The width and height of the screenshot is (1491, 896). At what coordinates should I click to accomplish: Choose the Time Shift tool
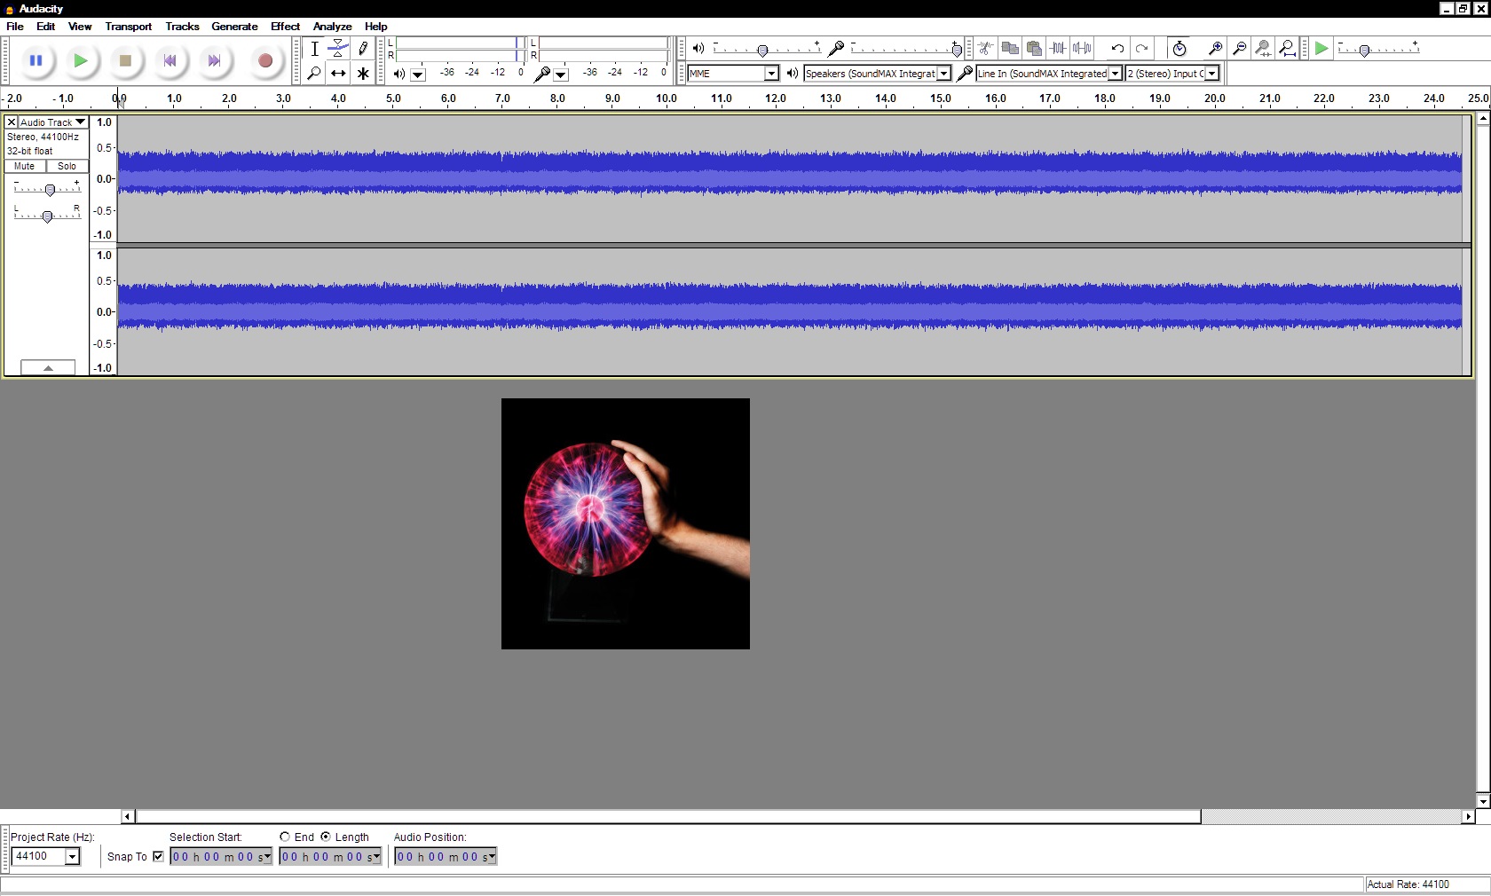(x=338, y=74)
